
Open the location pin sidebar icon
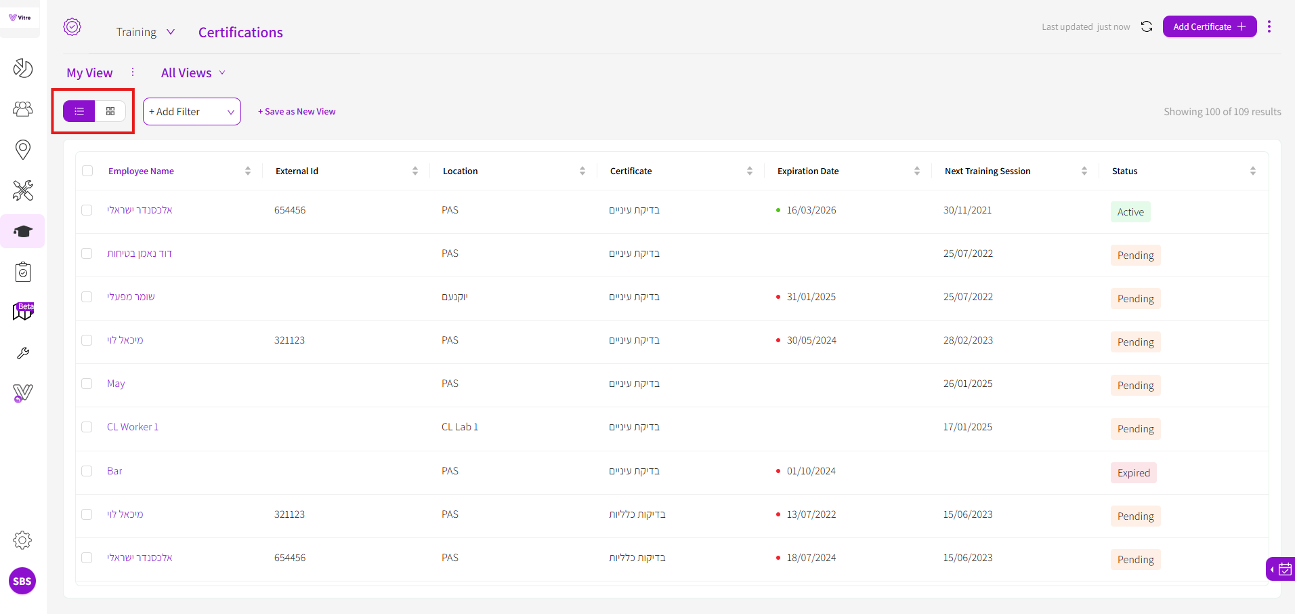point(23,150)
